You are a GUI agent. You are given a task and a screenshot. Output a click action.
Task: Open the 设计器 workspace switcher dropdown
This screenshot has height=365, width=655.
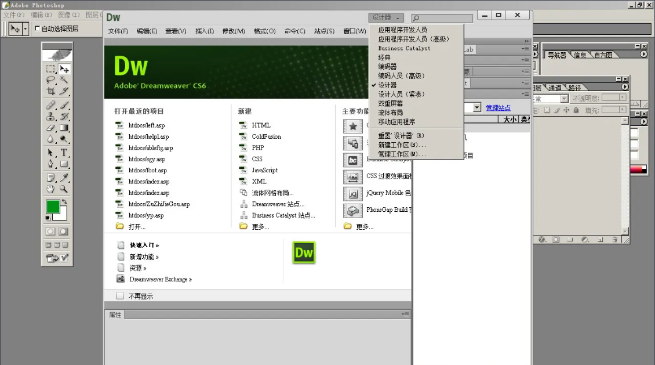(x=385, y=17)
